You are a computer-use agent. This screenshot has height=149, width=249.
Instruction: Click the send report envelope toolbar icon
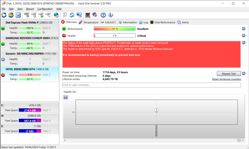(x=72, y=15)
